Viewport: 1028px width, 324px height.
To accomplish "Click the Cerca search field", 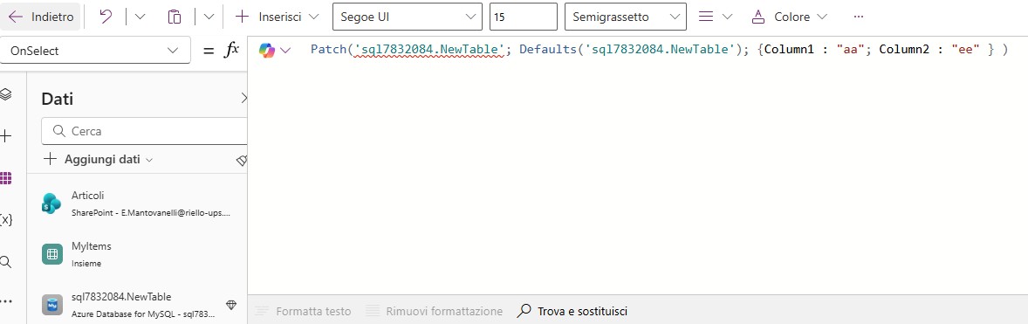I will click(144, 131).
